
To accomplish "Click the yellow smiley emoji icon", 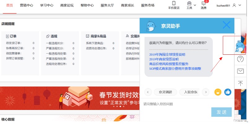I will coord(218,92).
